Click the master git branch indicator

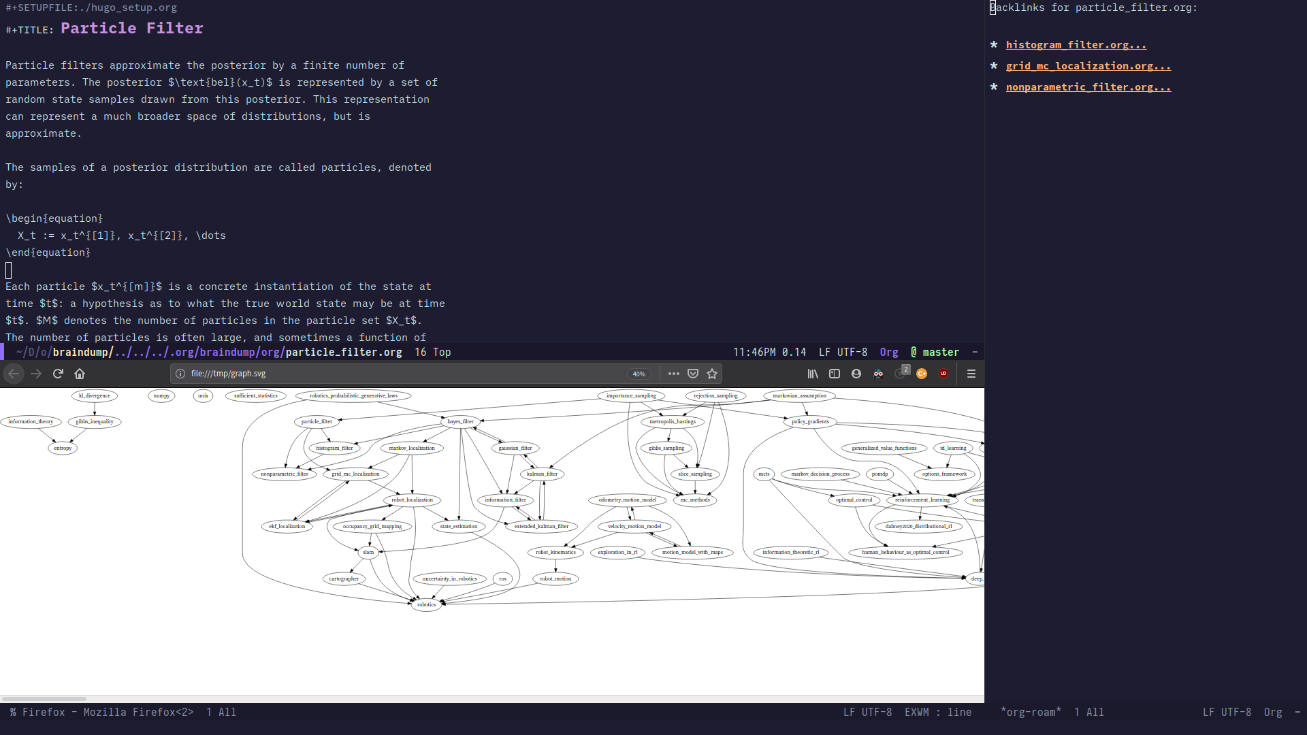click(x=935, y=353)
